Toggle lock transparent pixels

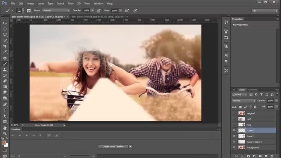pyautogui.click(x=241, y=107)
